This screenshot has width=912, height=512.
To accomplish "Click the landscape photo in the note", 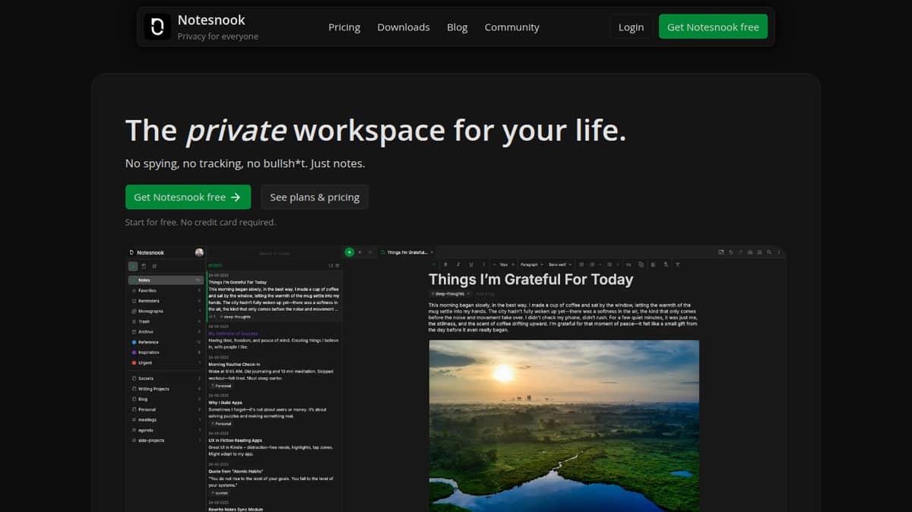I will click(564, 425).
